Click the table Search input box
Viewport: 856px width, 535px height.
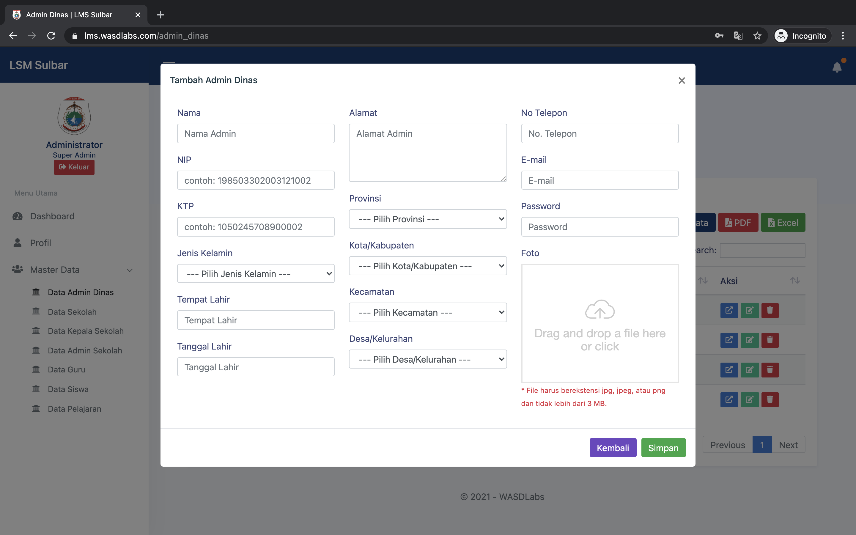[x=762, y=250]
